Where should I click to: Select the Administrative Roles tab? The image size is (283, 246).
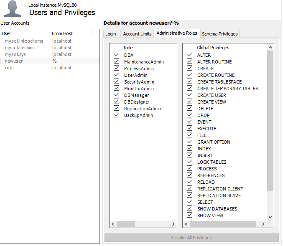click(177, 33)
